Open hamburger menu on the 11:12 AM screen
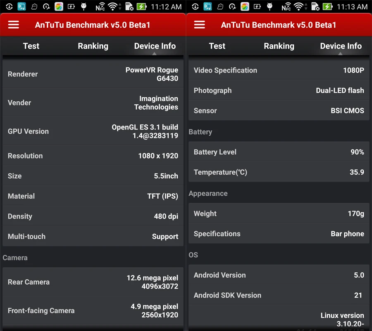The height and width of the screenshot is (331, 372). 14,25
